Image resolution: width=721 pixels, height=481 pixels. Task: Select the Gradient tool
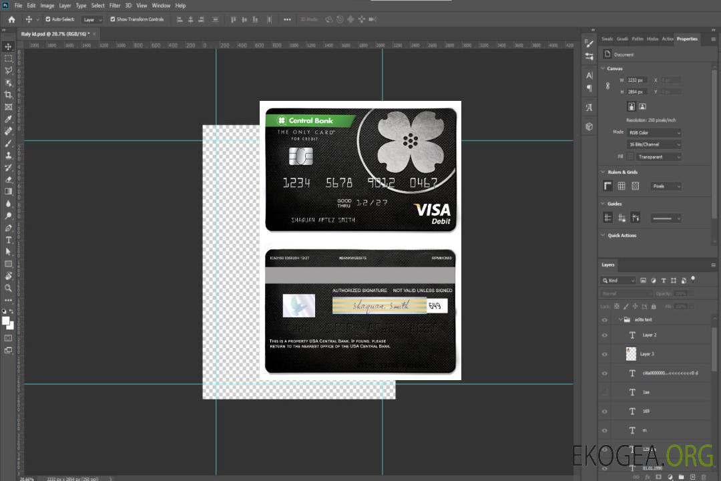click(x=8, y=192)
